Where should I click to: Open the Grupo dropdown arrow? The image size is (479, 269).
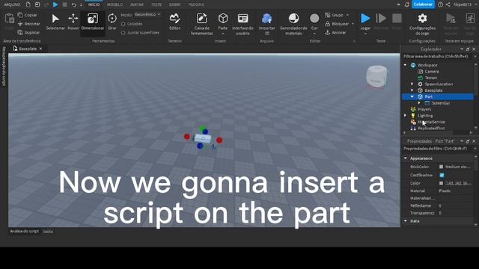[x=347, y=15]
